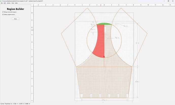175x105 pixels.
Task: Toggle Merge connected regions checkbox
Action: click(x=3, y=12)
